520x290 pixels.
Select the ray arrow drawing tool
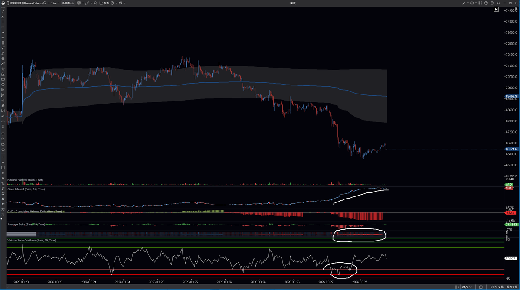[3, 32]
